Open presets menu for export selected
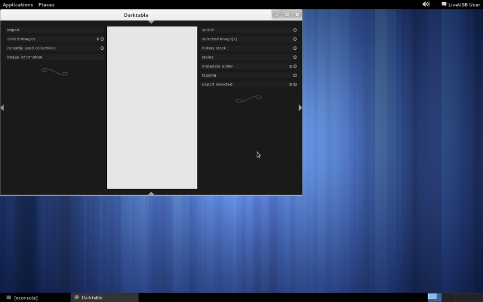 coord(290,84)
